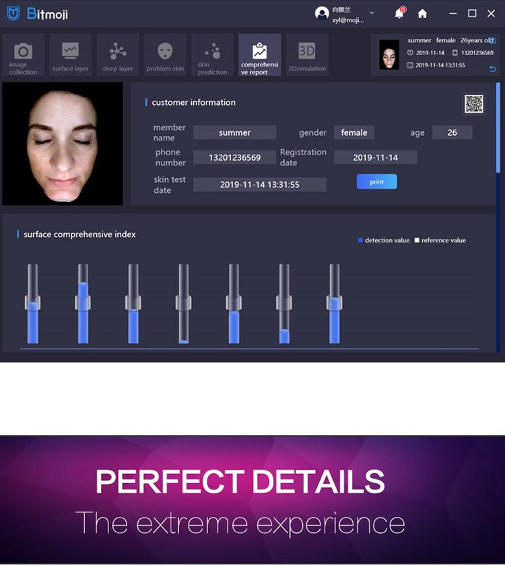Maximize the Bitmoji window
Screen dimensions: 505x566
(x=472, y=13)
